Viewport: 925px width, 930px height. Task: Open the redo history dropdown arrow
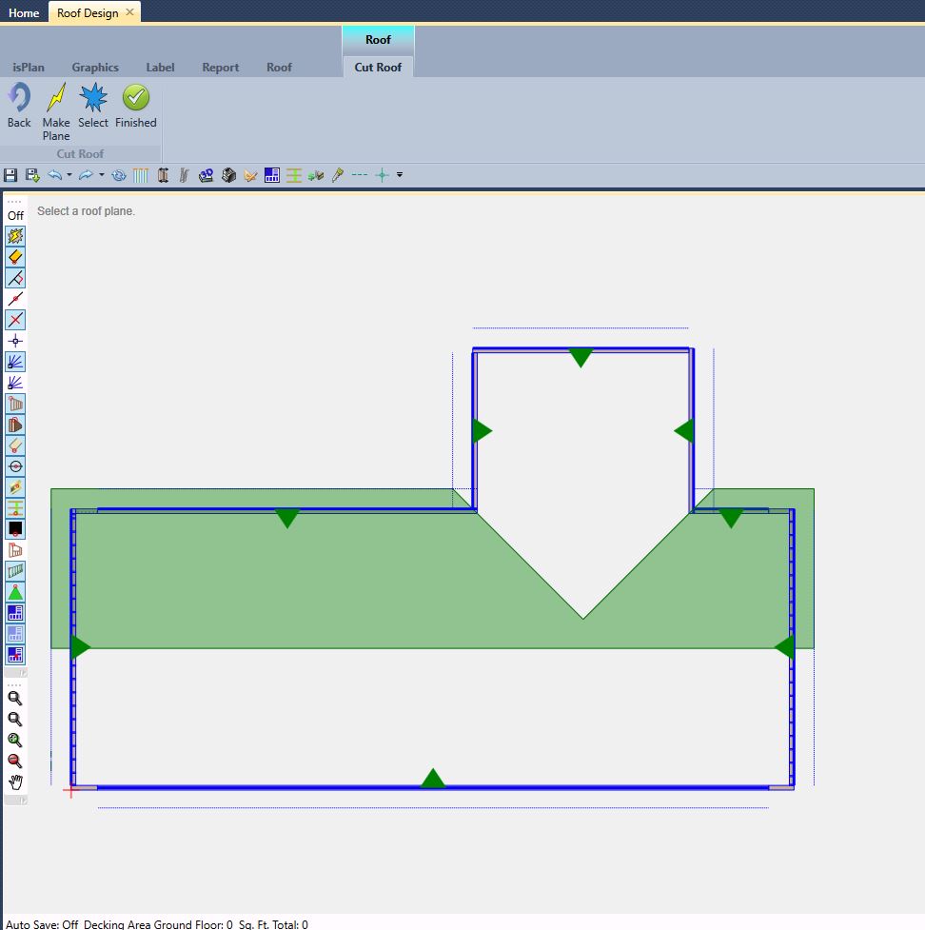(x=101, y=175)
